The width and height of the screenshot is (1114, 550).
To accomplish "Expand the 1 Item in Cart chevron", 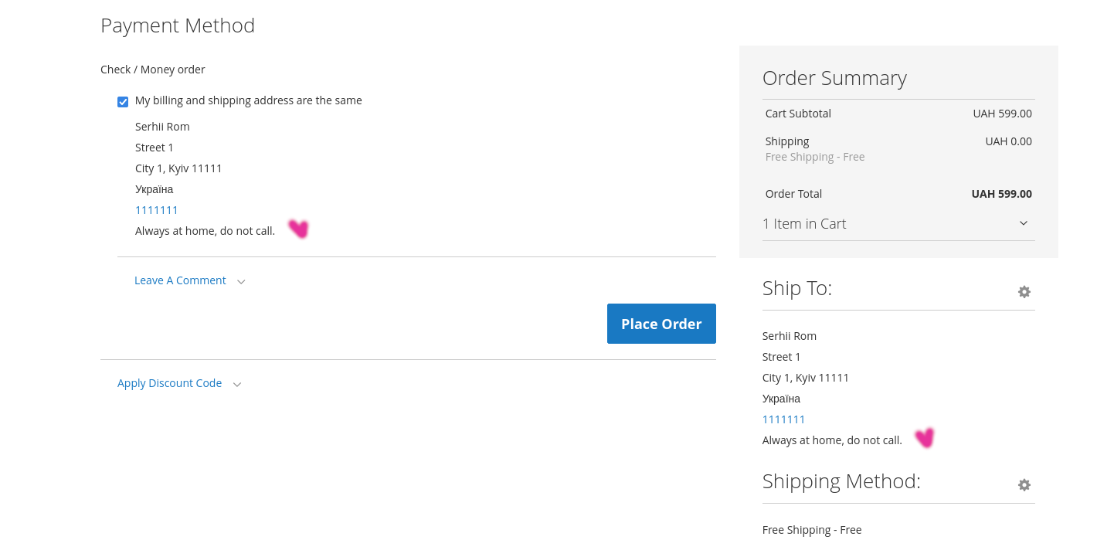I will pyautogui.click(x=1024, y=223).
